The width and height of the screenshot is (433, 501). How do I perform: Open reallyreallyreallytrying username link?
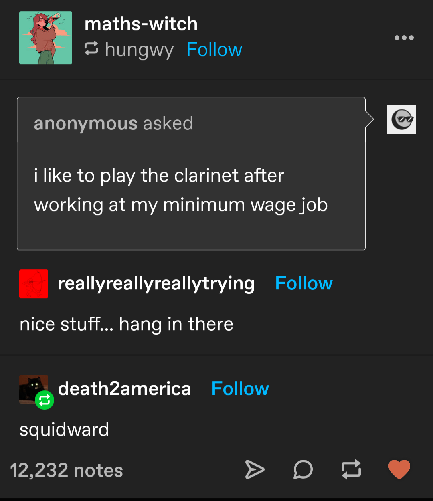coord(156,284)
